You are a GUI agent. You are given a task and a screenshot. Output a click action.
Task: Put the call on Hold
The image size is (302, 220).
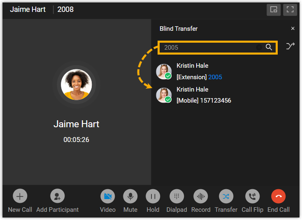(153, 196)
